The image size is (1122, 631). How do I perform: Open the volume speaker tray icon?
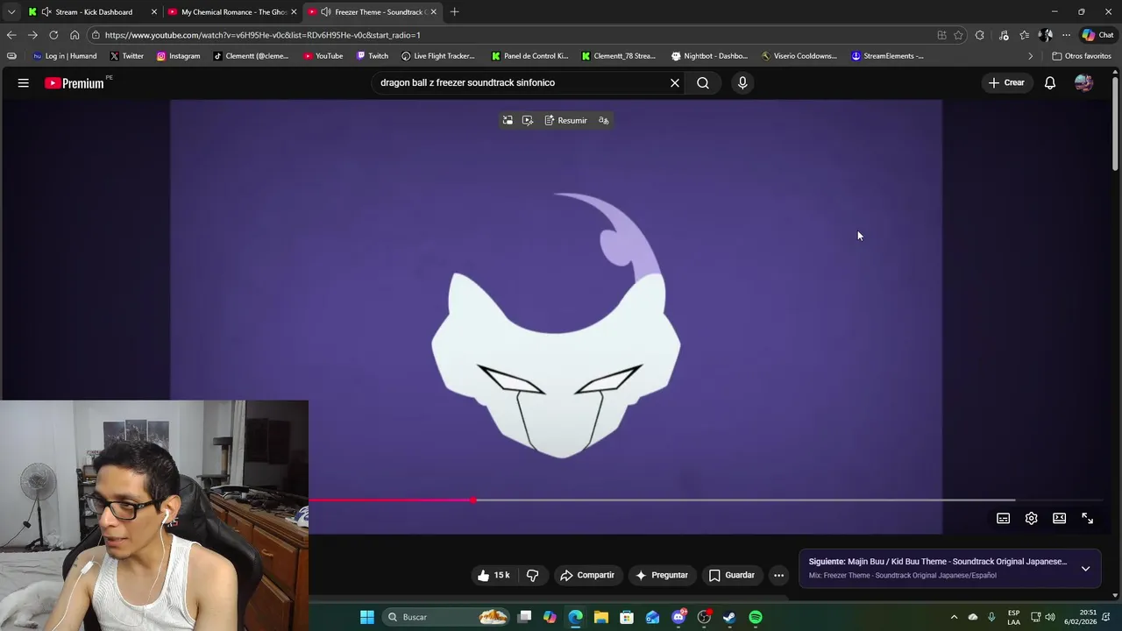tap(1050, 617)
